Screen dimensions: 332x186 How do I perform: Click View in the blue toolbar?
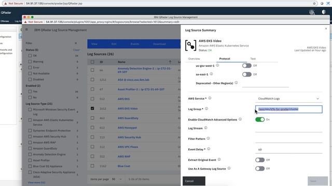pos(94,44)
